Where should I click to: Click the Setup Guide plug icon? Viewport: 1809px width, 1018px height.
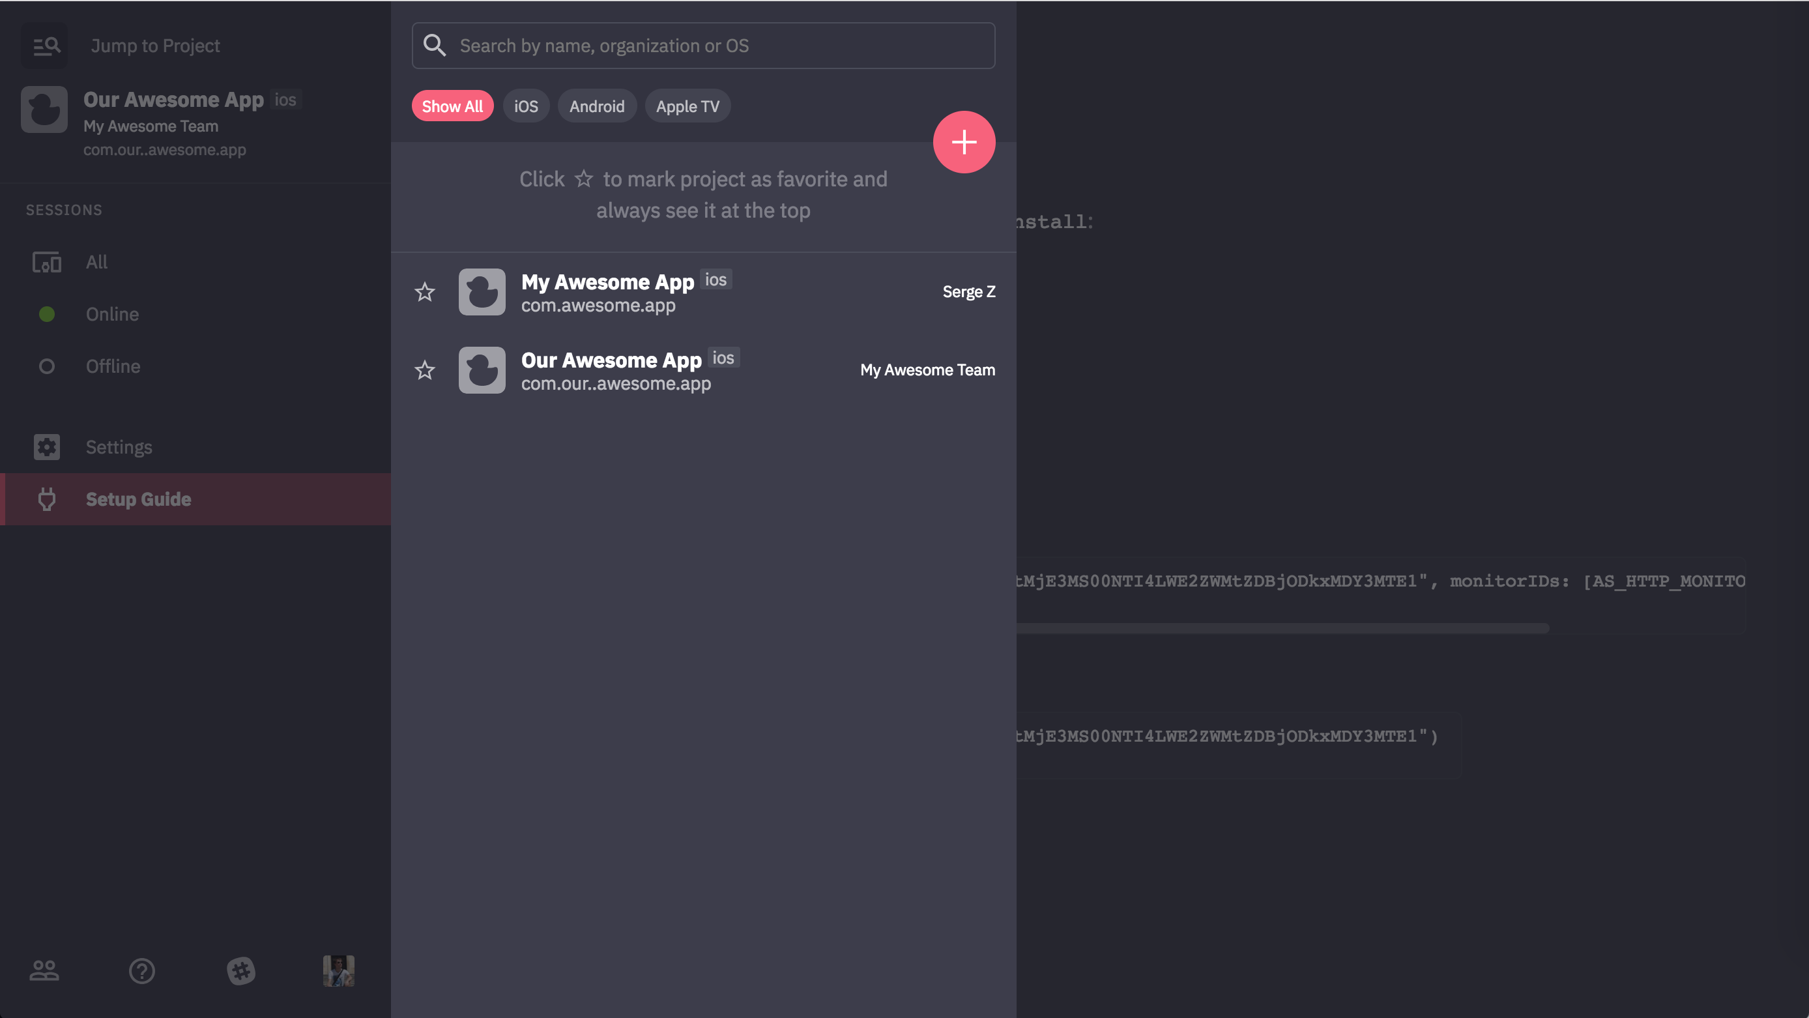coord(46,499)
